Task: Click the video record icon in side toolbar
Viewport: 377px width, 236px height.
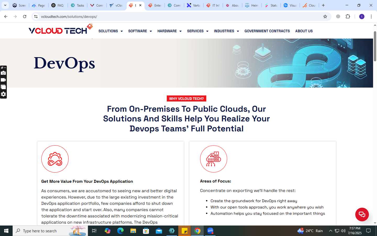Action: pos(3,80)
